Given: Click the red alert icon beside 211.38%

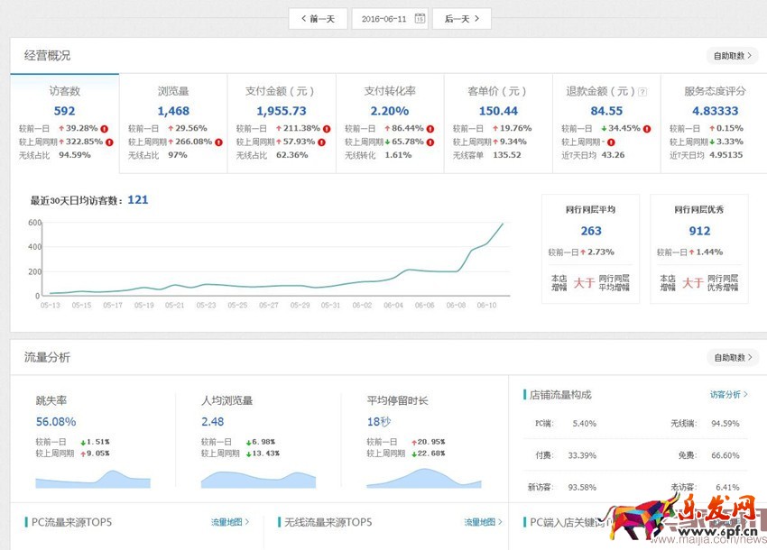Looking at the screenshot, I should click(326, 128).
